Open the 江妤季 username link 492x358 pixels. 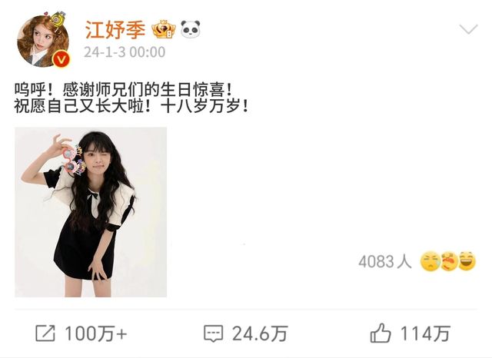(x=115, y=30)
